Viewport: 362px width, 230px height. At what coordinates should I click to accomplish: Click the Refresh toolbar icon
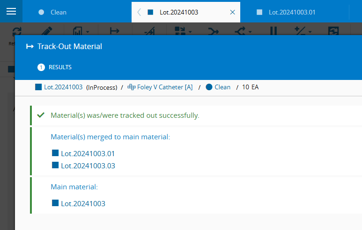pos(17,31)
